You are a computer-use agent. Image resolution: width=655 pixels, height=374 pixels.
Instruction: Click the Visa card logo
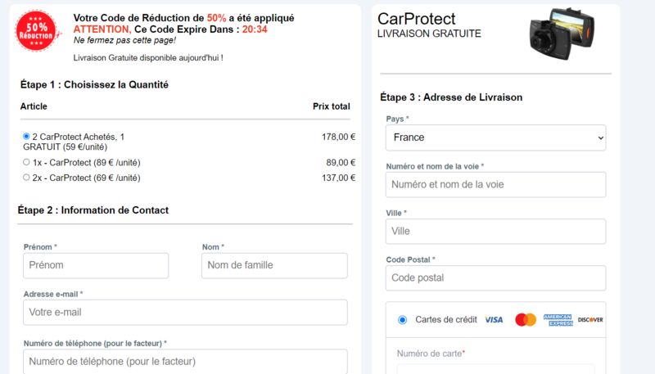tap(494, 320)
